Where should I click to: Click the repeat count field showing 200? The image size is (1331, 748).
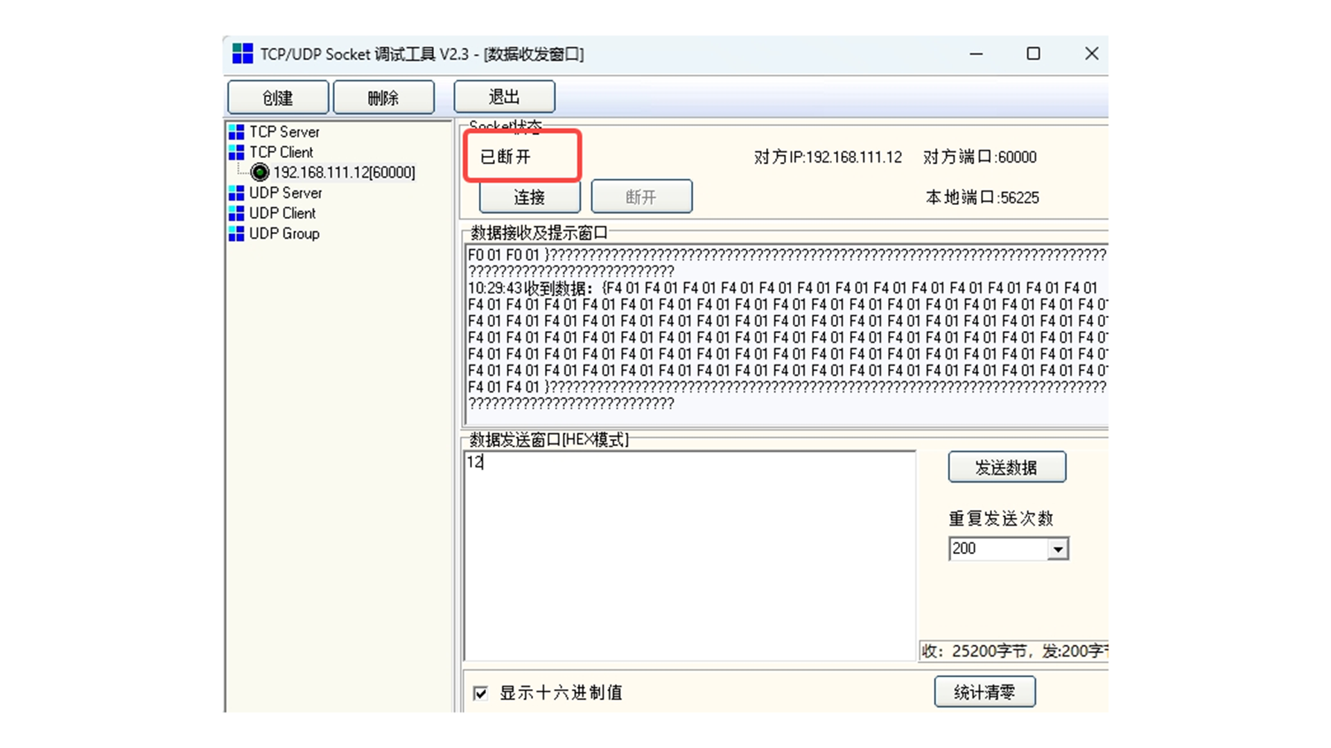pyautogui.click(x=997, y=549)
